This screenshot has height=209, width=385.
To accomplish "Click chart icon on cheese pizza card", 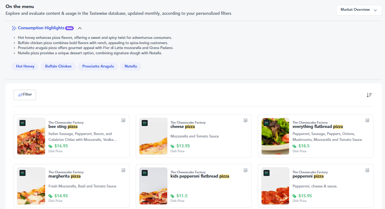I will click(245, 121).
